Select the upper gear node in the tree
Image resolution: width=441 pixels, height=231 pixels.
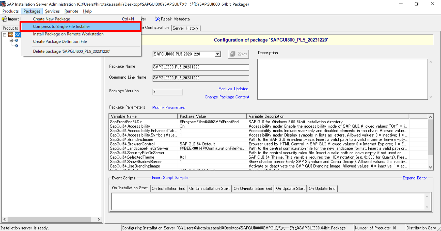pyautogui.click(x=17, y=40)
